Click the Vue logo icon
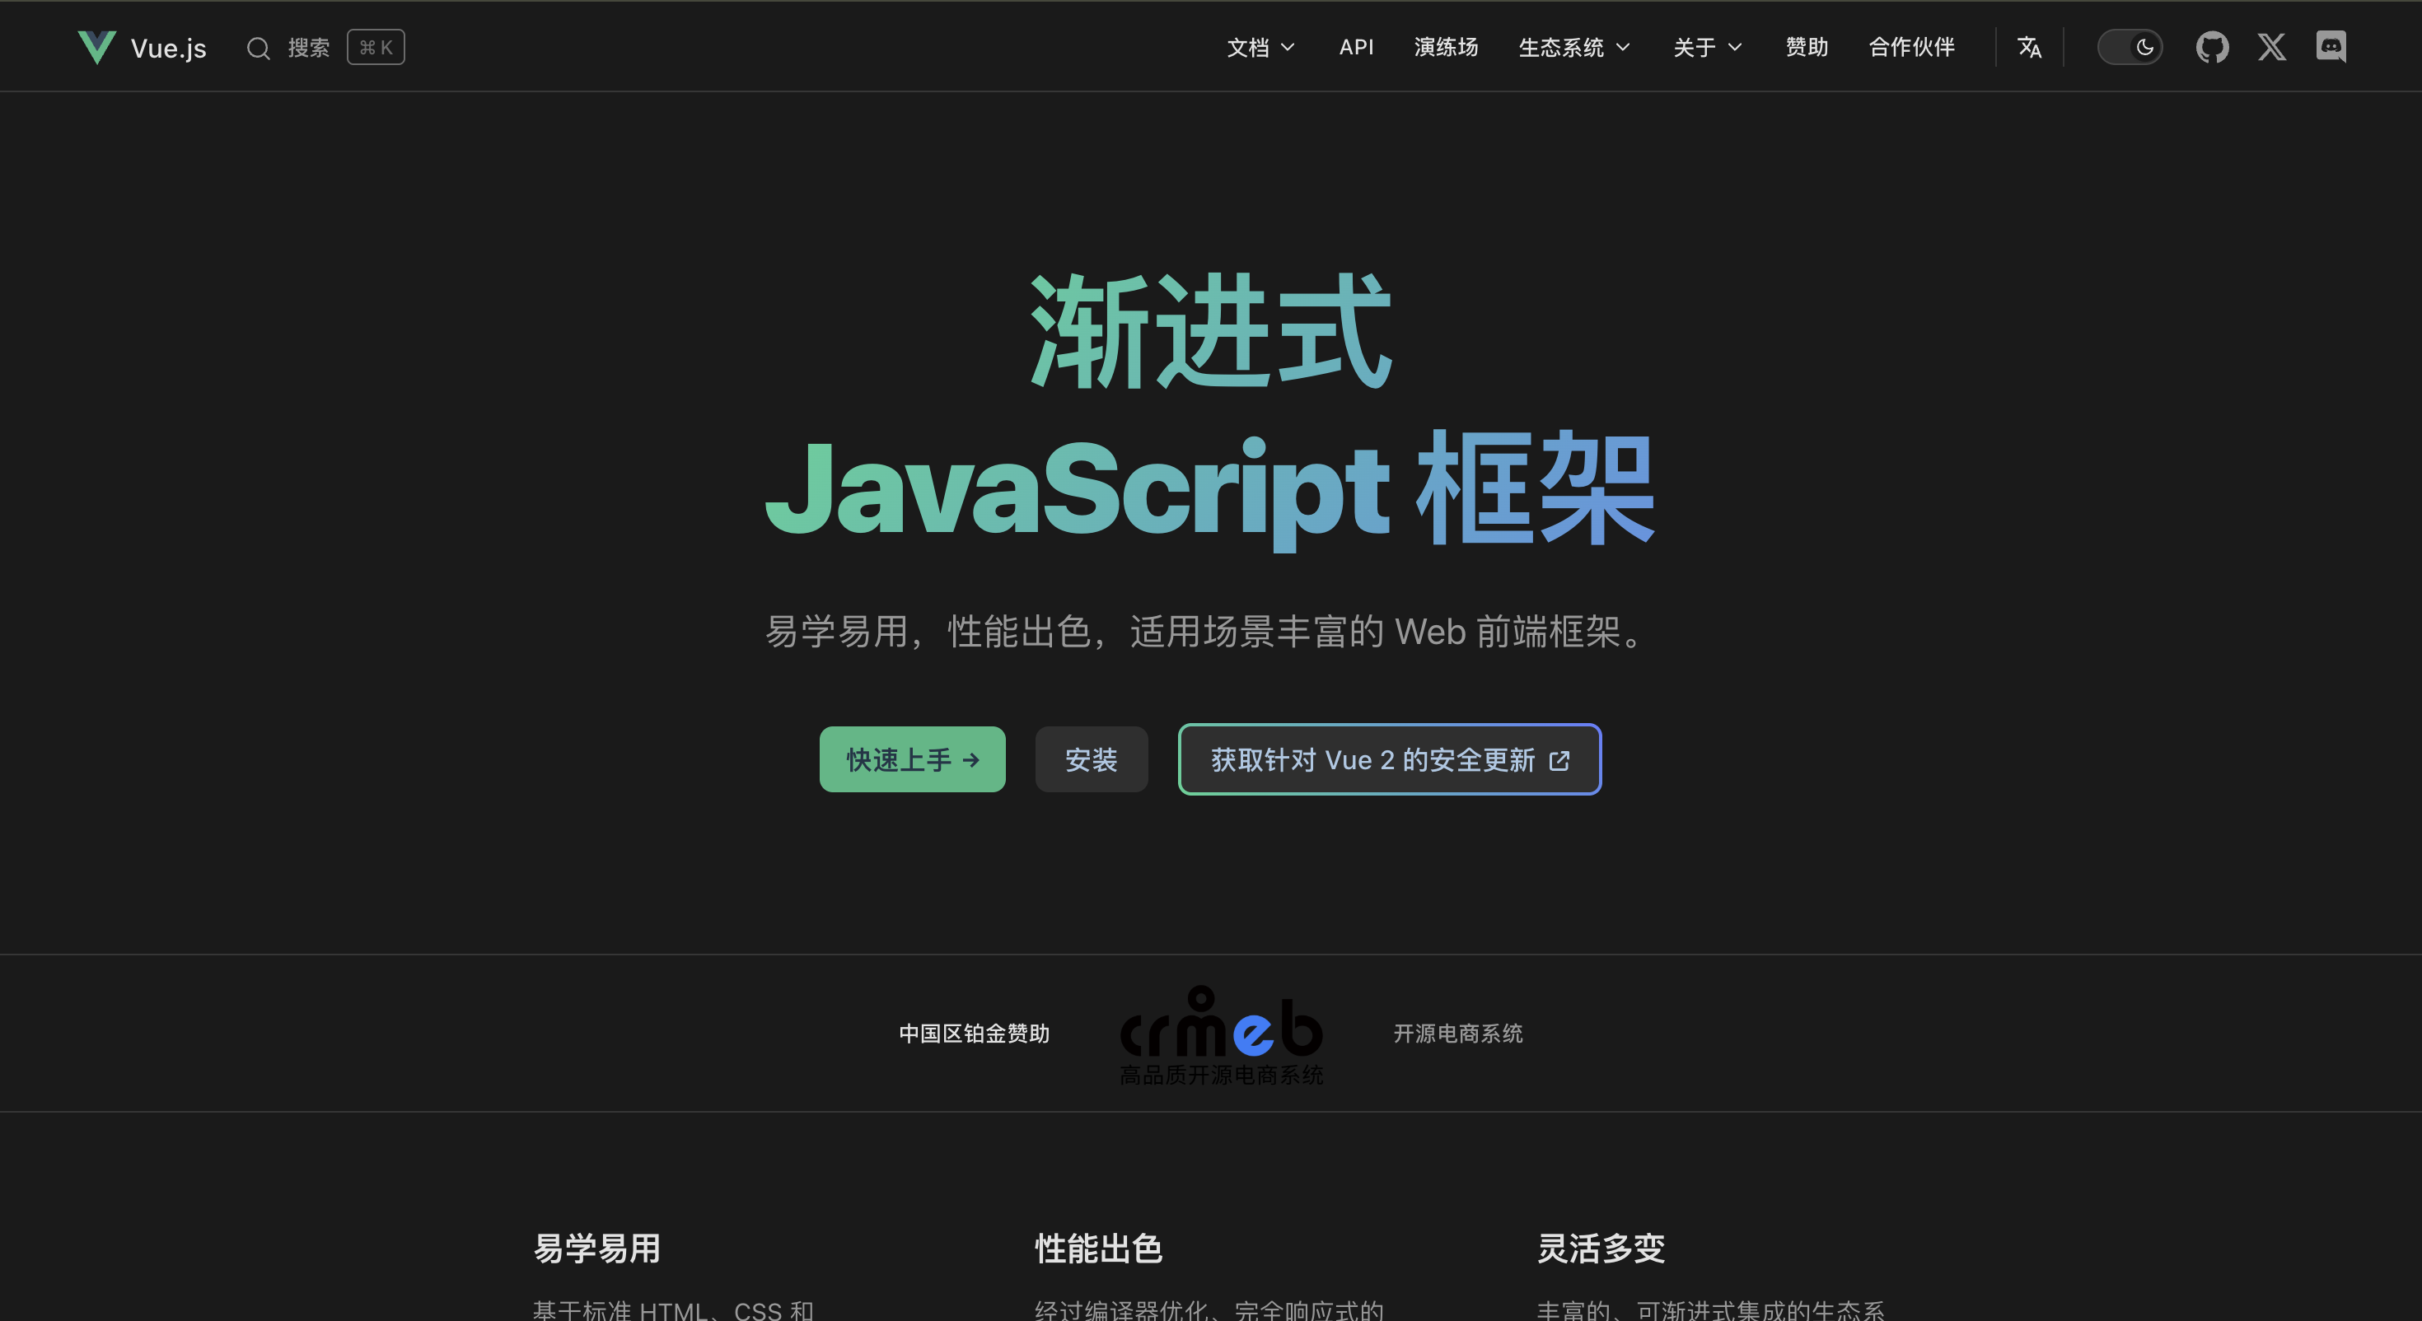Screen dimensions: 2422x1321 97,47
